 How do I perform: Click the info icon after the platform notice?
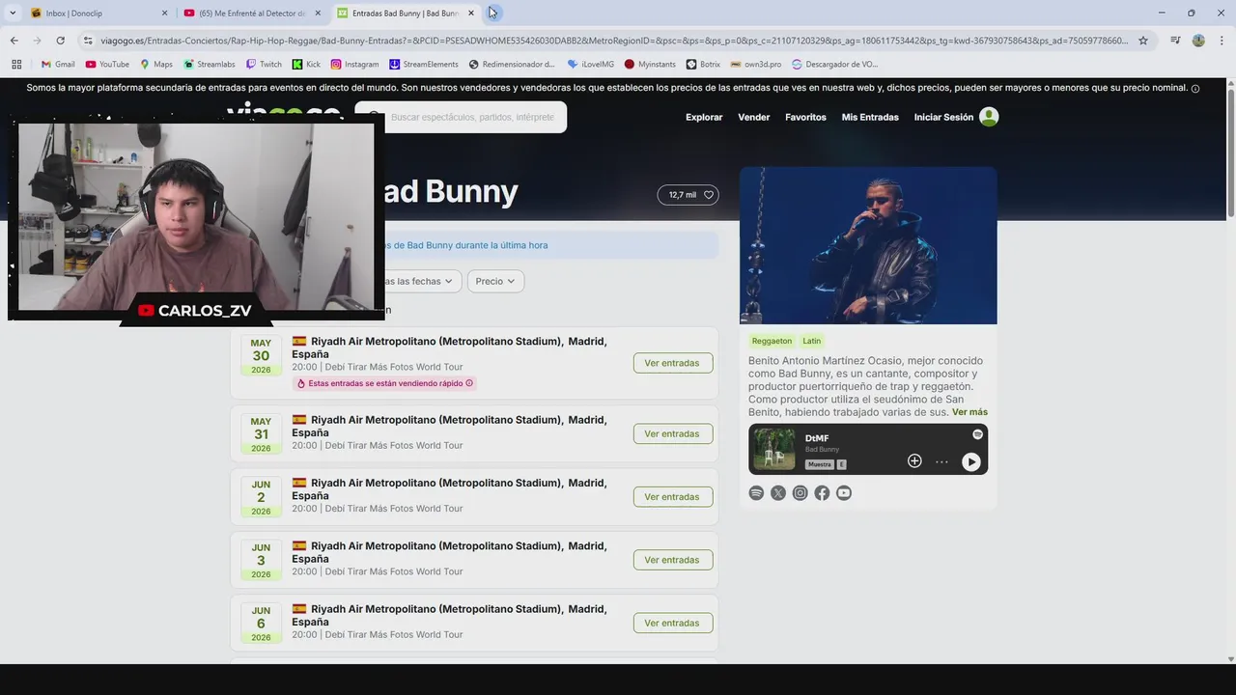click(1195, 88)
